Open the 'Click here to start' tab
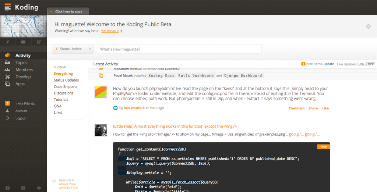 tap(68, 11)
